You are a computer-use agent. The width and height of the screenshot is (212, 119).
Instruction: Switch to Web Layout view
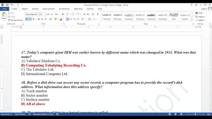coord(181,114)
